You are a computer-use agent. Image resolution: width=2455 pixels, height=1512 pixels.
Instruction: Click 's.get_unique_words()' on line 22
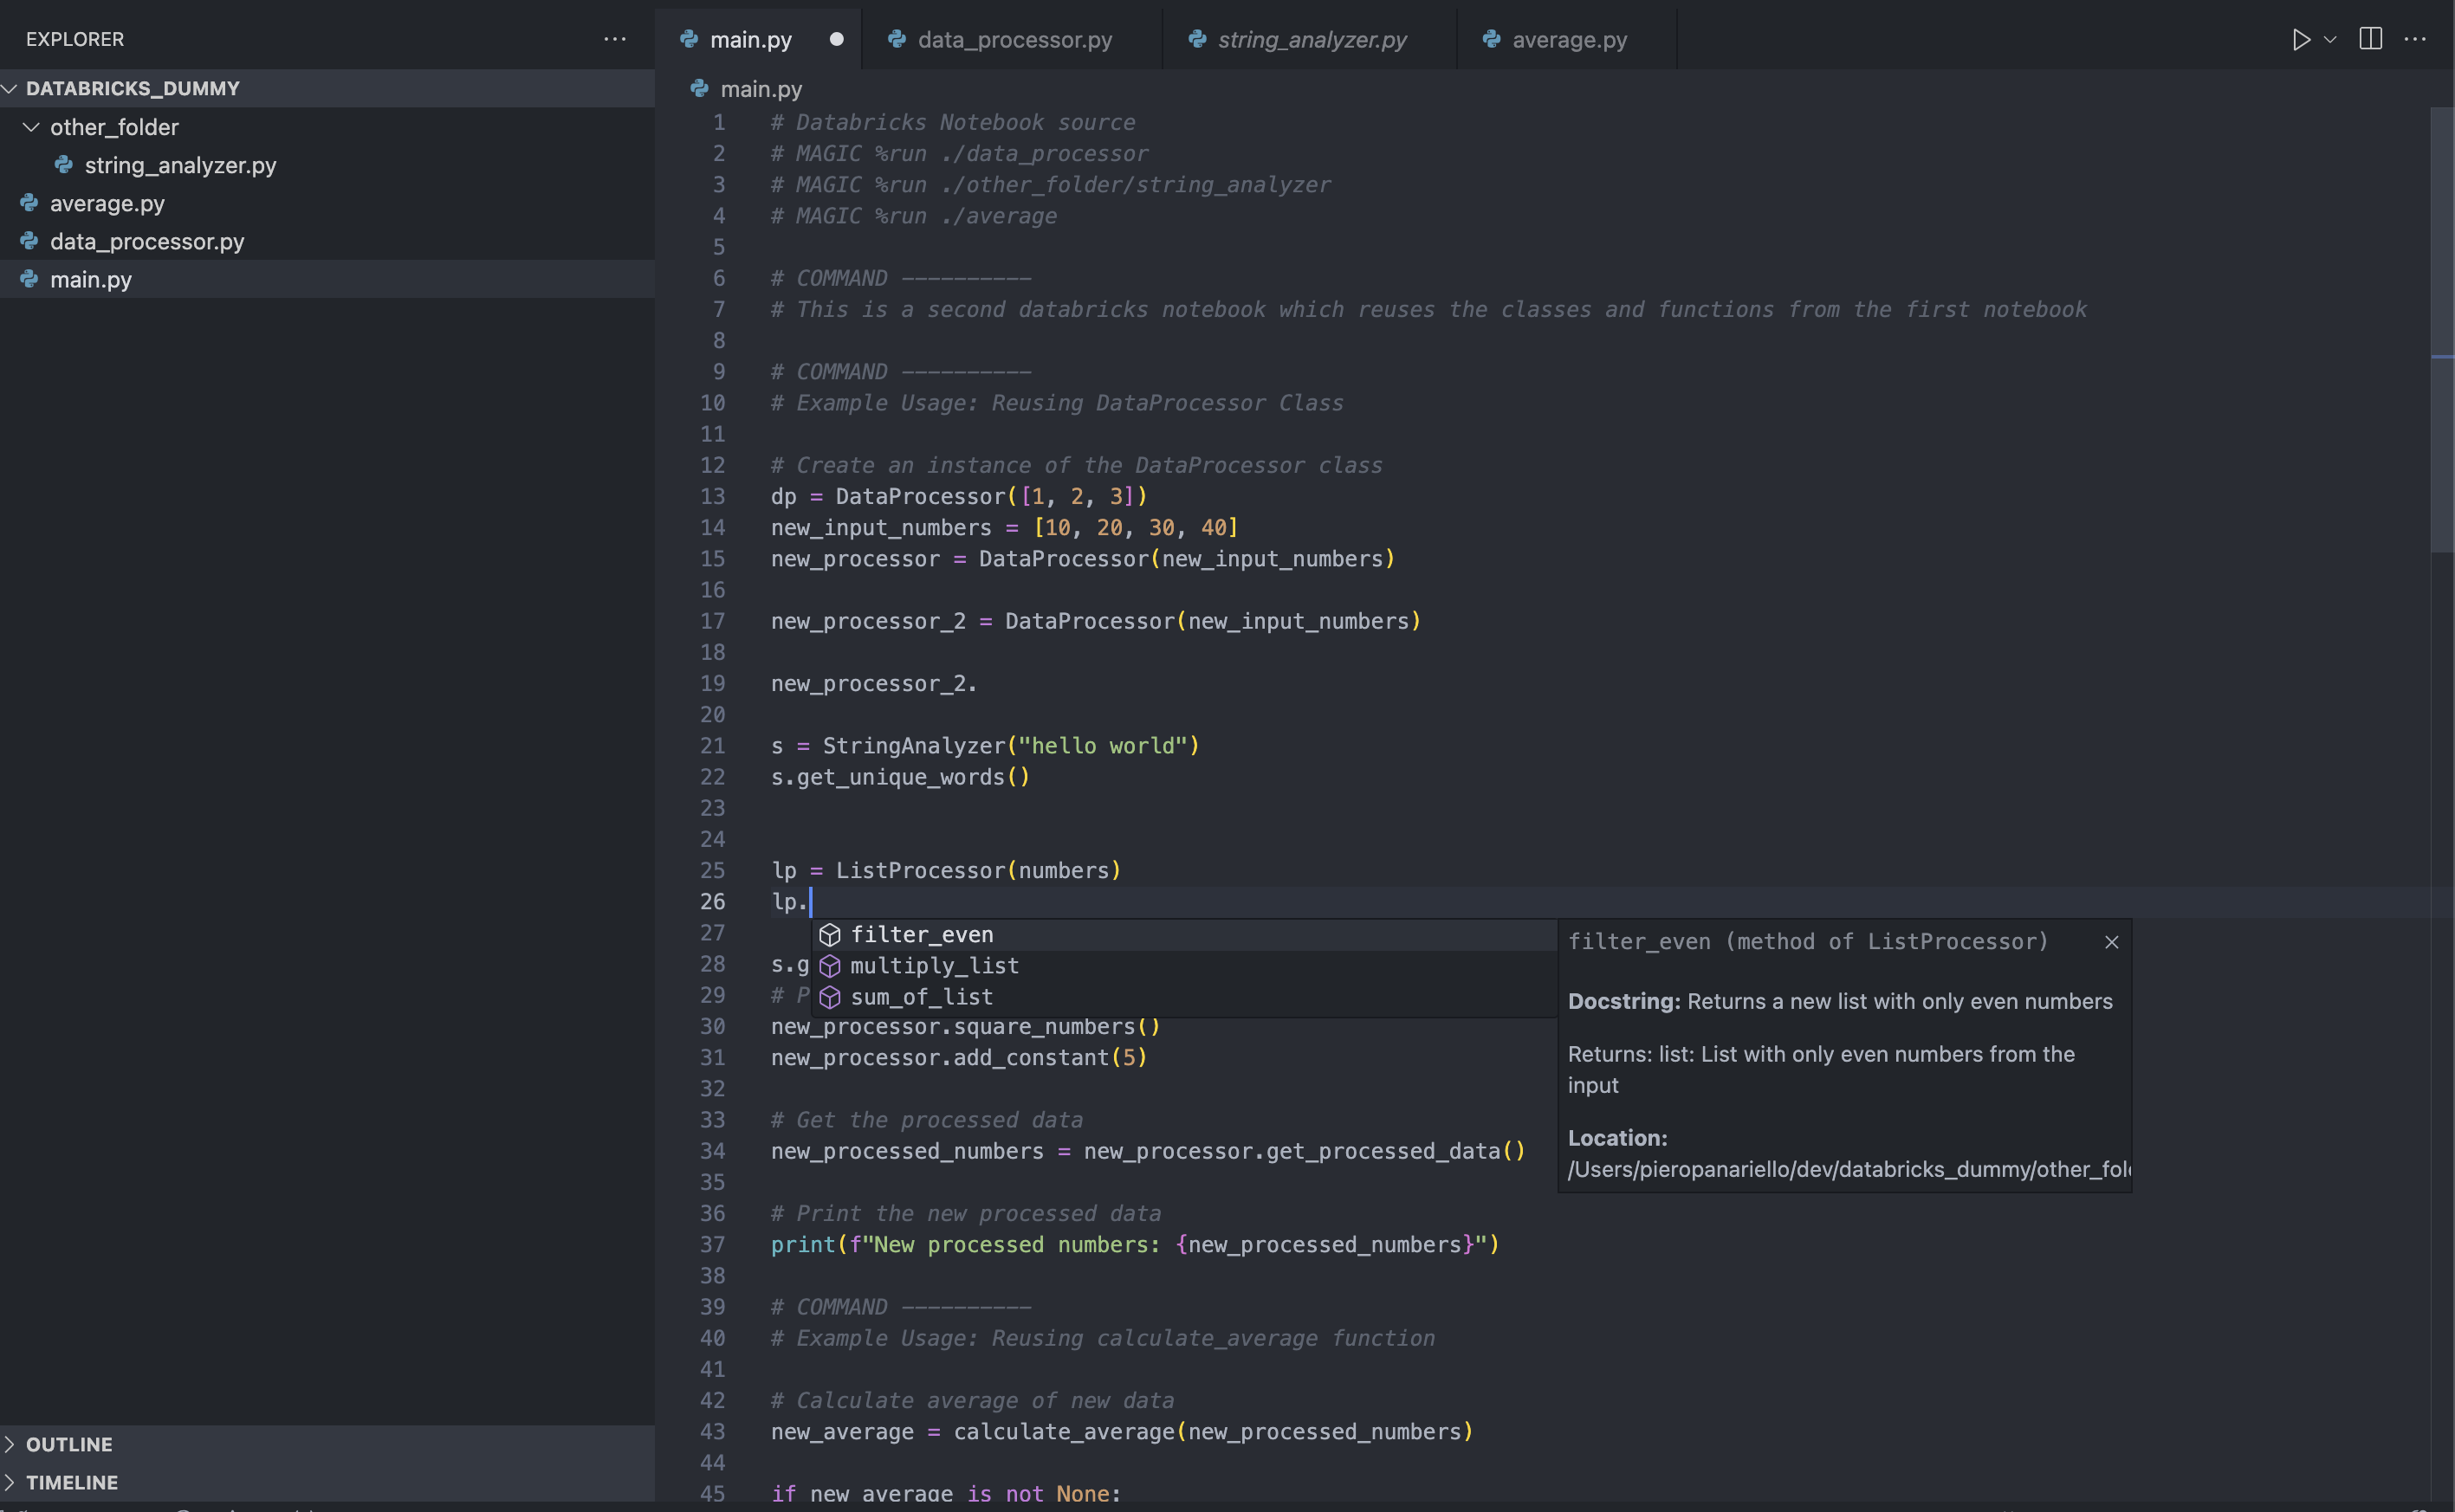click(x=899, y=777)
